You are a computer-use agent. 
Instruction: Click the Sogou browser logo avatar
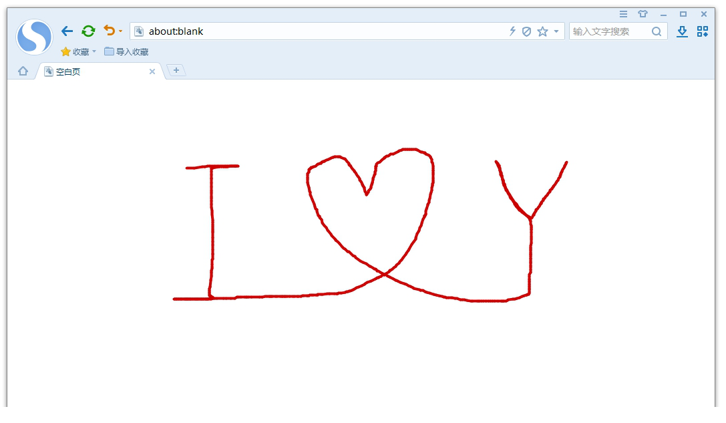pyautogui.click(x=34, y=37)
